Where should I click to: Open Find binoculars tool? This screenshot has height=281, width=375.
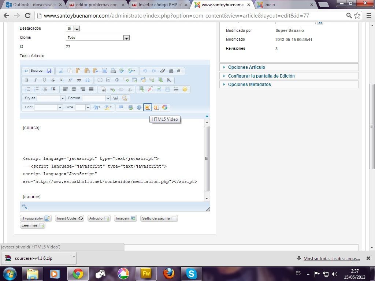click(x=171, y=71)
